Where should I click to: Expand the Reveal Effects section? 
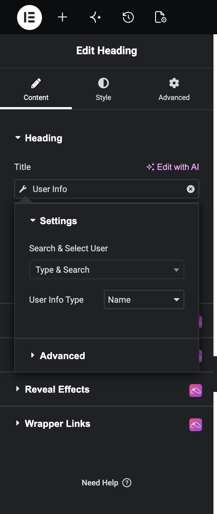tap(53, 389)
